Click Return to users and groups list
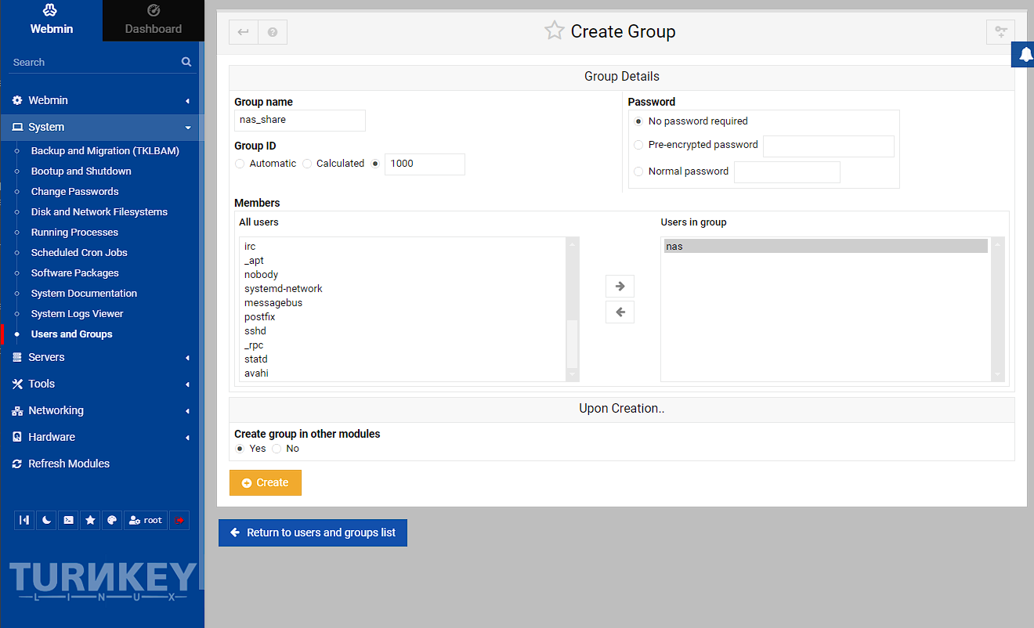This screenshot has width=1034, height=628. (x=313, y=532)
